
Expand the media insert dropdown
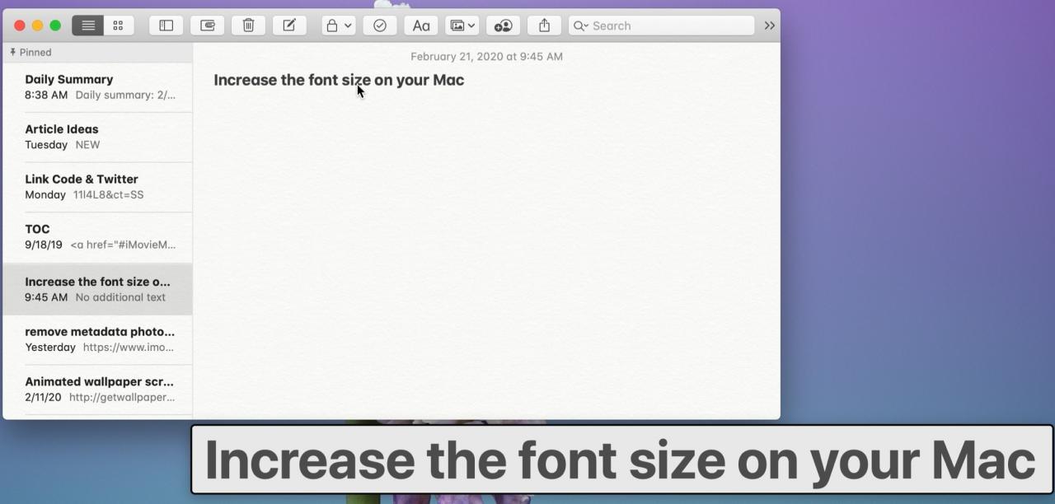click(x=462, y=26)
